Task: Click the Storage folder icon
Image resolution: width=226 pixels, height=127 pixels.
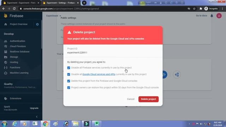Action: pyautogui.click(x=6, y=57)
